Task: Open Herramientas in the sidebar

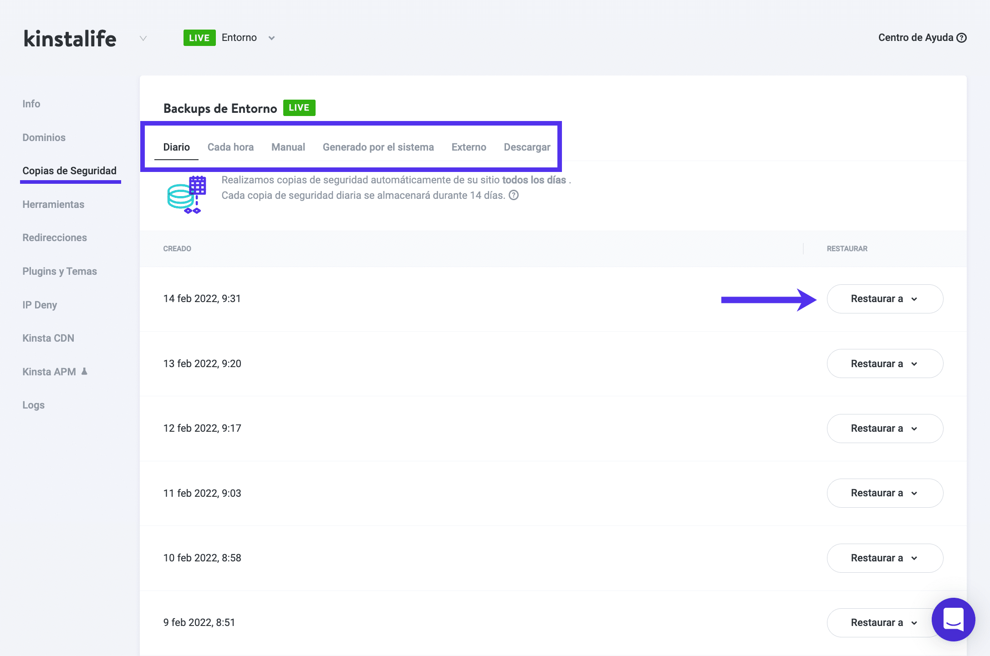Action: point(53,204)
